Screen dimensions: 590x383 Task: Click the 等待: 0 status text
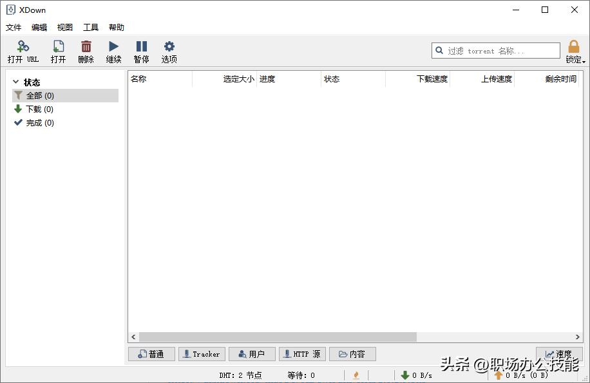click(301, 375)
